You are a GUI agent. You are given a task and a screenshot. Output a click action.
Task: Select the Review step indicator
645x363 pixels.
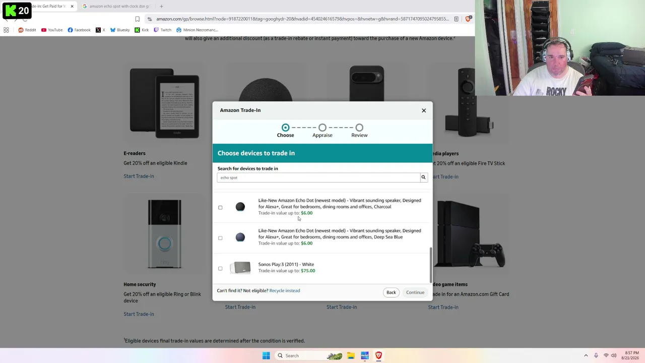(359, 131)
